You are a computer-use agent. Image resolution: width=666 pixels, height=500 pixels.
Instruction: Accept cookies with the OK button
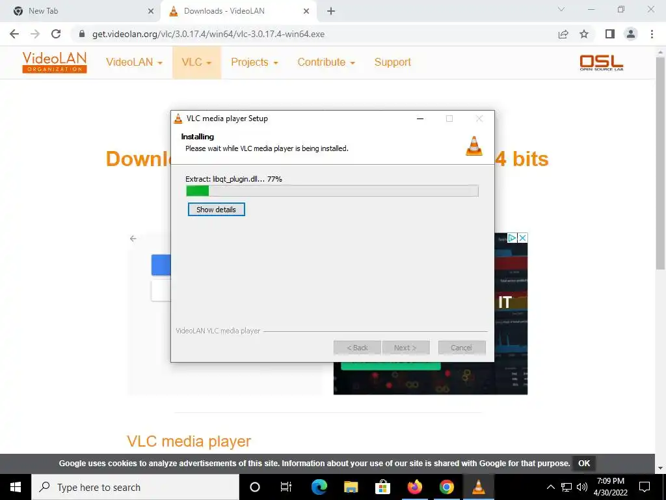(x=584, y=463)
